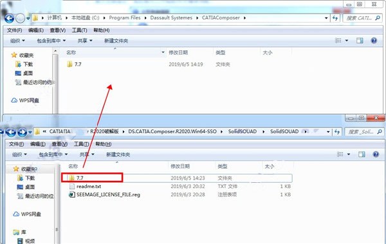
Task: Open 桌面 in bottom window sidebar
Action: (26, 187)
